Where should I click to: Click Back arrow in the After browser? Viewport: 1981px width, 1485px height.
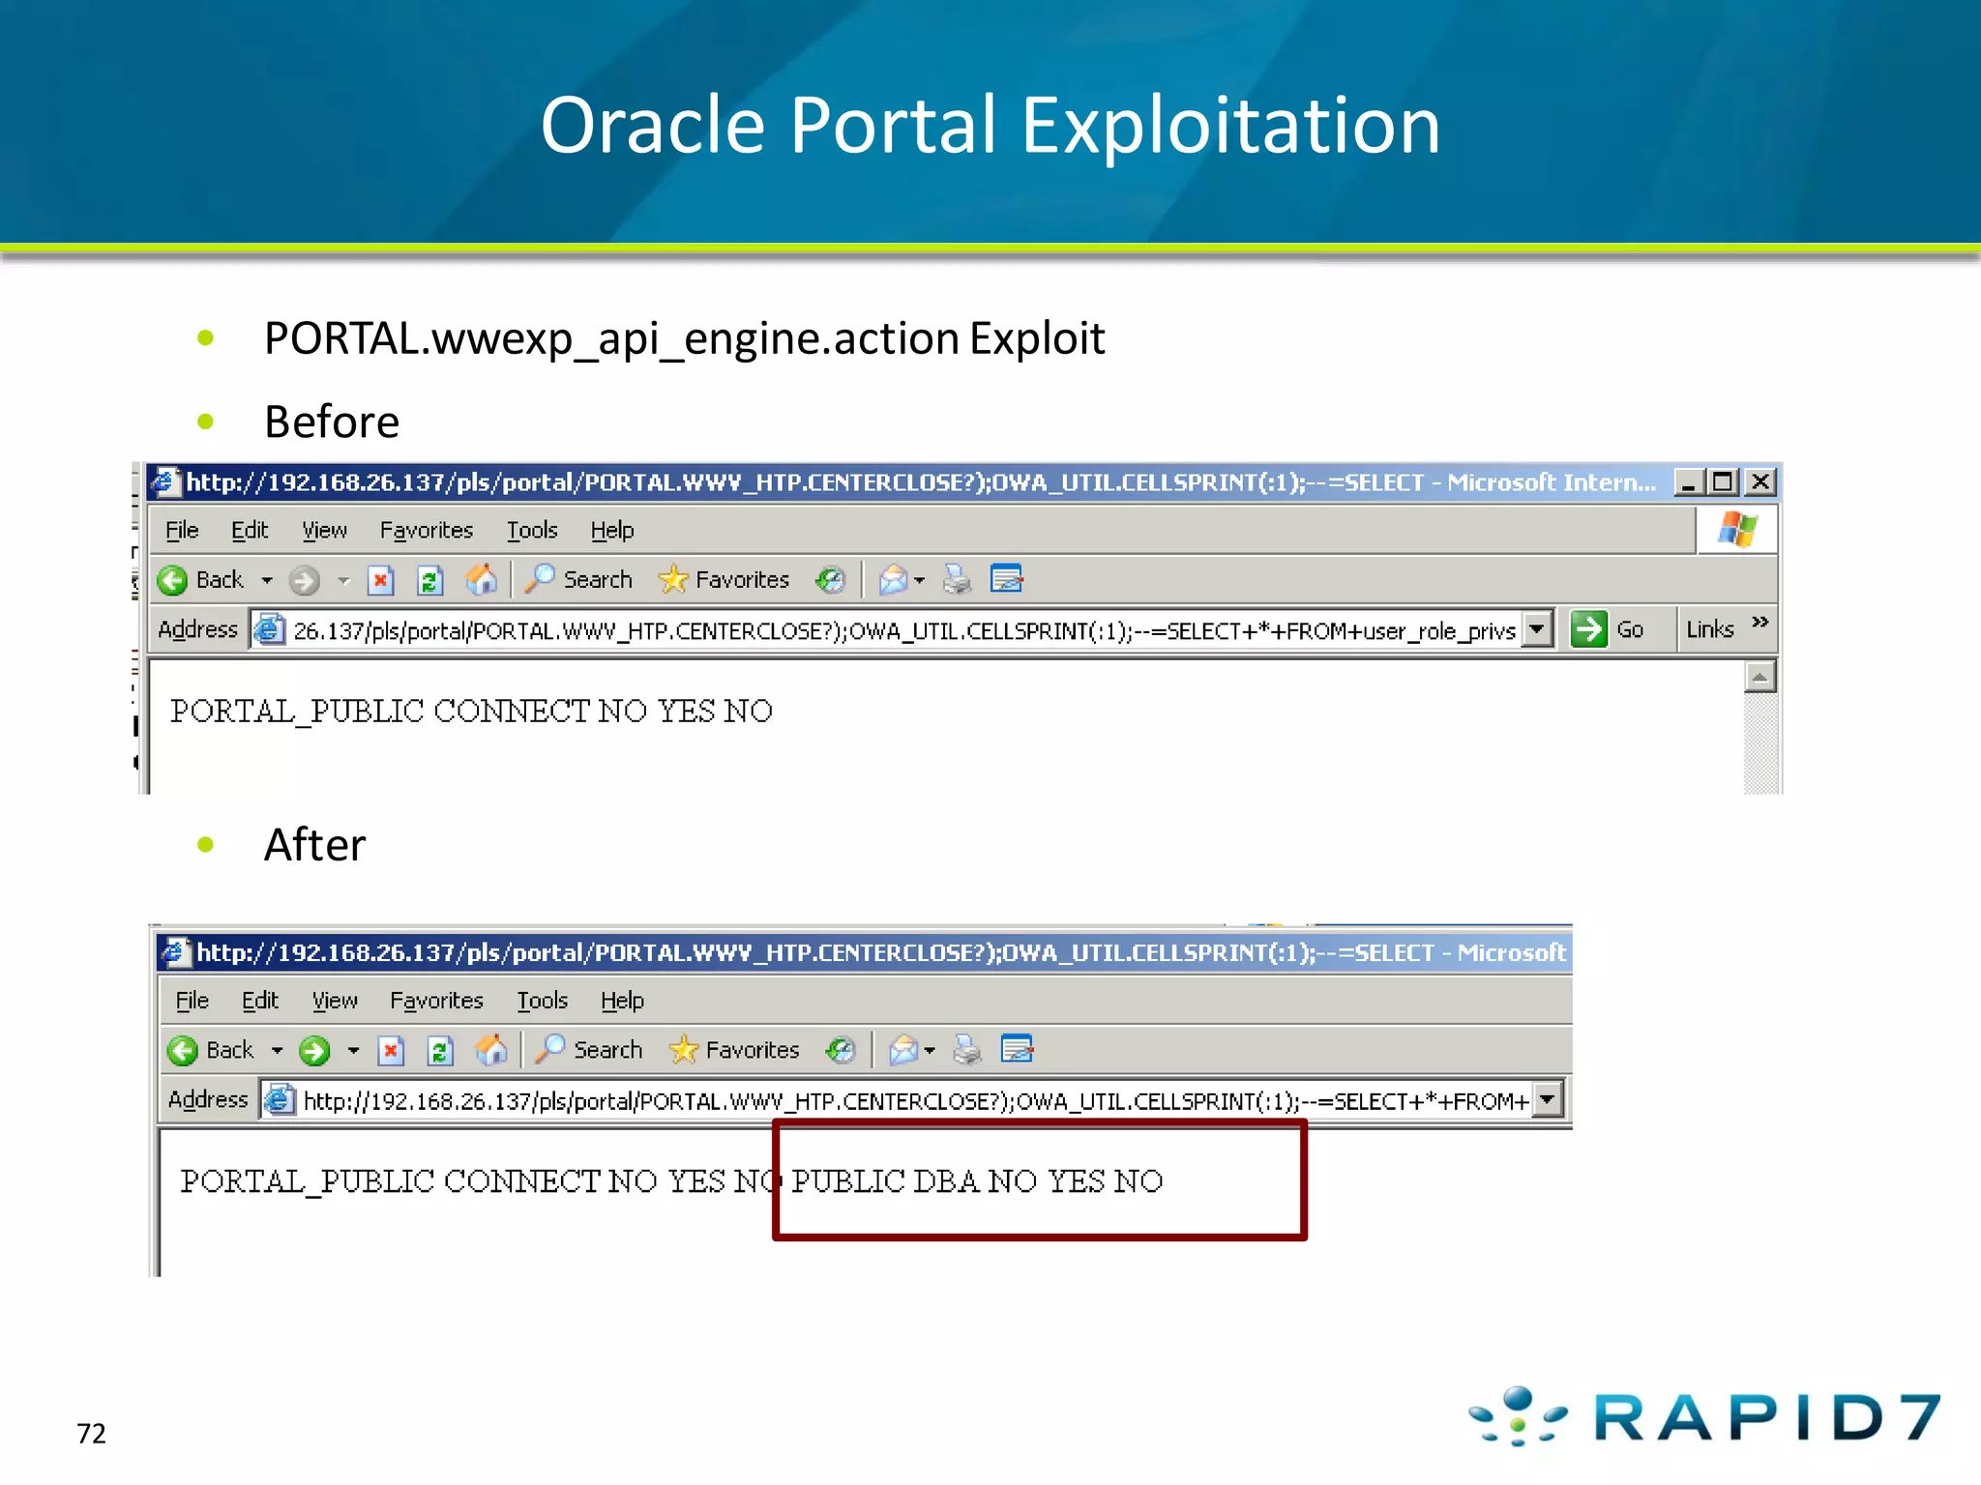(x=183, y=1050)
